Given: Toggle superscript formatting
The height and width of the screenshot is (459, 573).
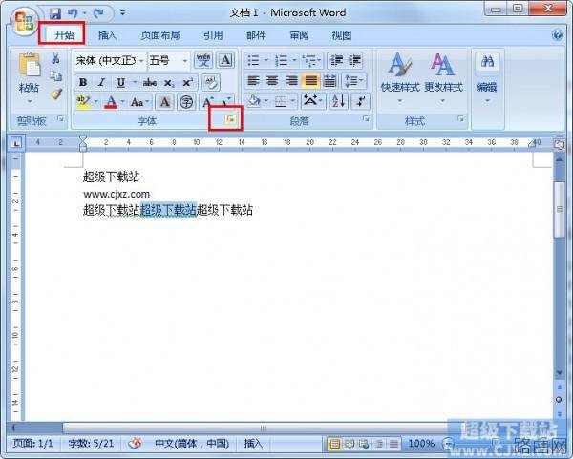Looking at the screenshot, I should point(187,82).
